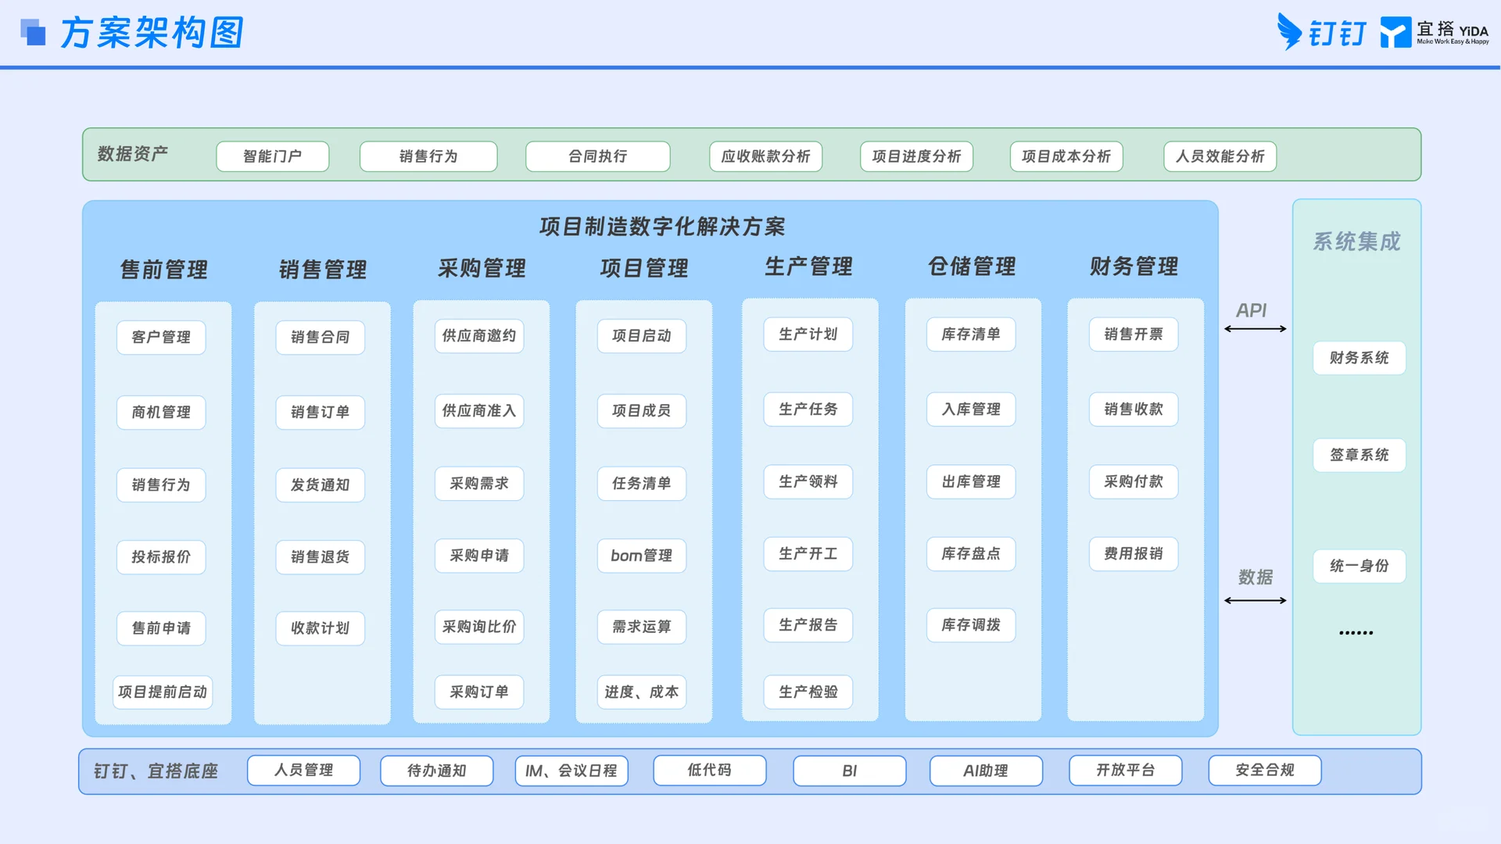Select the 财务管理 column header
Image resolution: width=1501 pixels, height=844 pixels.
[1133, 266]
